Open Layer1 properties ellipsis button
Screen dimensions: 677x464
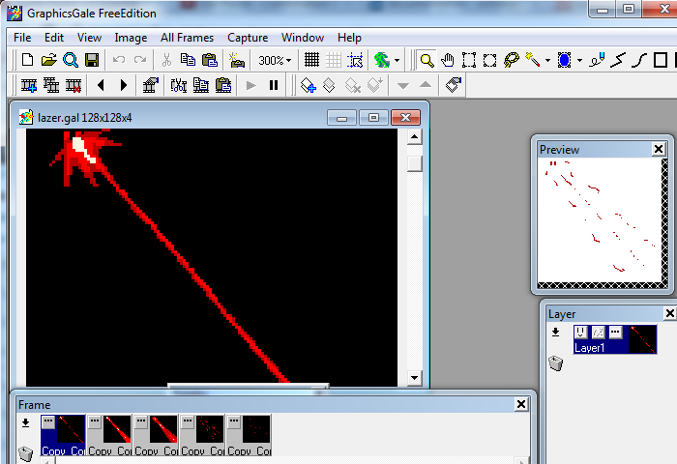pyautogui.click(x=615, y=332)
